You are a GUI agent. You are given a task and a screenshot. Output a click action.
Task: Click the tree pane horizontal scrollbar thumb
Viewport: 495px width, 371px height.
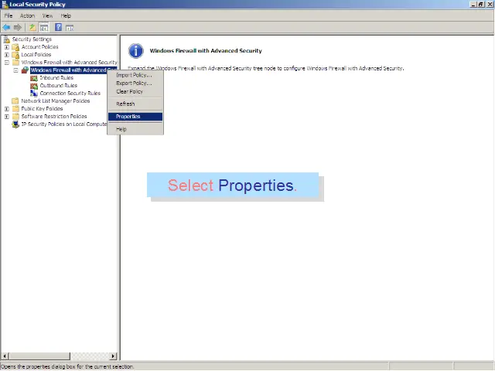(x=39, y=356)
